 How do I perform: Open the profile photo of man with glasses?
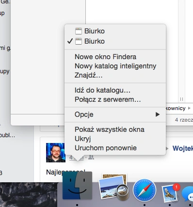(56, 153)
